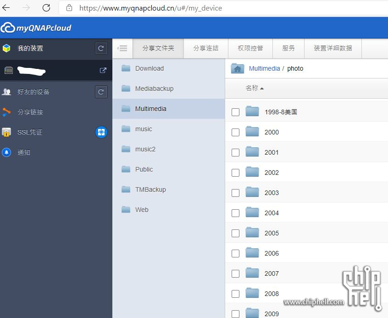Image resolution: width=388 pixels, height=318 pixels.
Task: Check the box for folder 2008
Action: point(235,294)
